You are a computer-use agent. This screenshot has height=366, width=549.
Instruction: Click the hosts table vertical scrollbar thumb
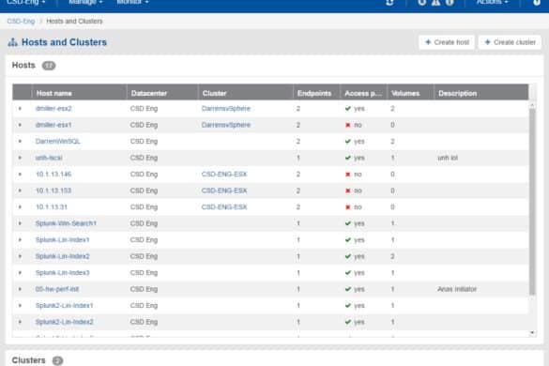[532, 202]
